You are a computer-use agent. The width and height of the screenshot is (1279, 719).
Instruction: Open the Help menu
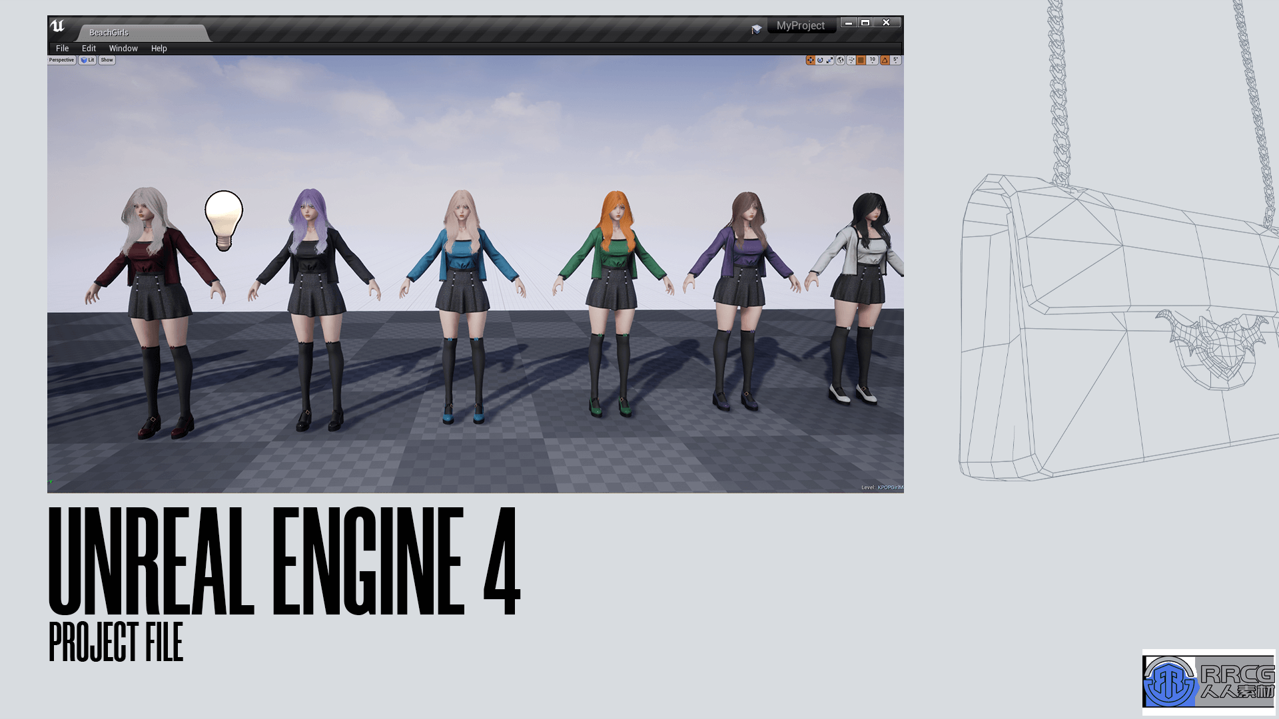pos(159,49)
